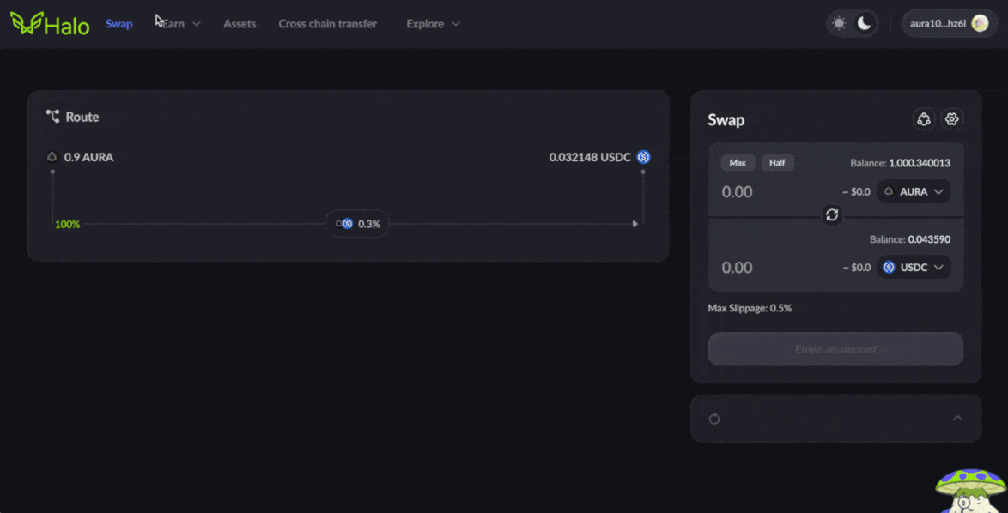Click the AURA token icon in Route
Image resolution: width=1008 pixels, height=513 pixels.
(x=52, y=157)
